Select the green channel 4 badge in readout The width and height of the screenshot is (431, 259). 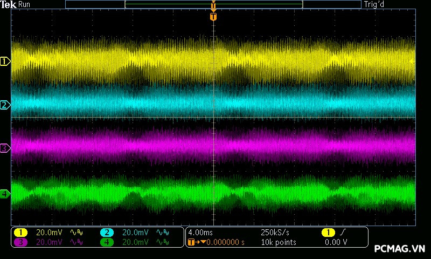tap(107, 242)
